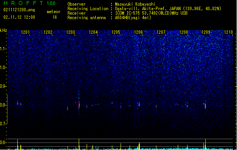
Task: Click the HROFFT program title text
Action: [x=23, y=3]
